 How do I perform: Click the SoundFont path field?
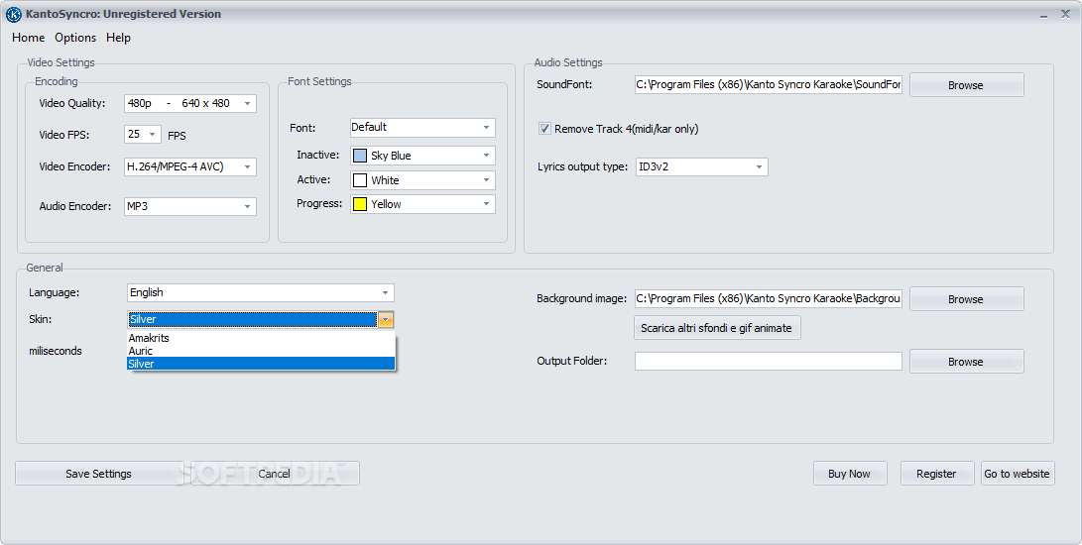point(768,85)
